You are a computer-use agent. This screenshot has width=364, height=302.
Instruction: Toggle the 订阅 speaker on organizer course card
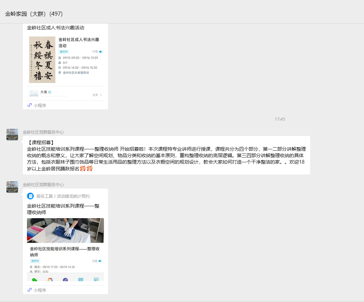(x=100, y=261)
